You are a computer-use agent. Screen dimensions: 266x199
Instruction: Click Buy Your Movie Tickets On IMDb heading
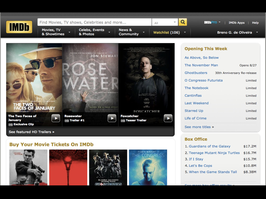[51, 144]
